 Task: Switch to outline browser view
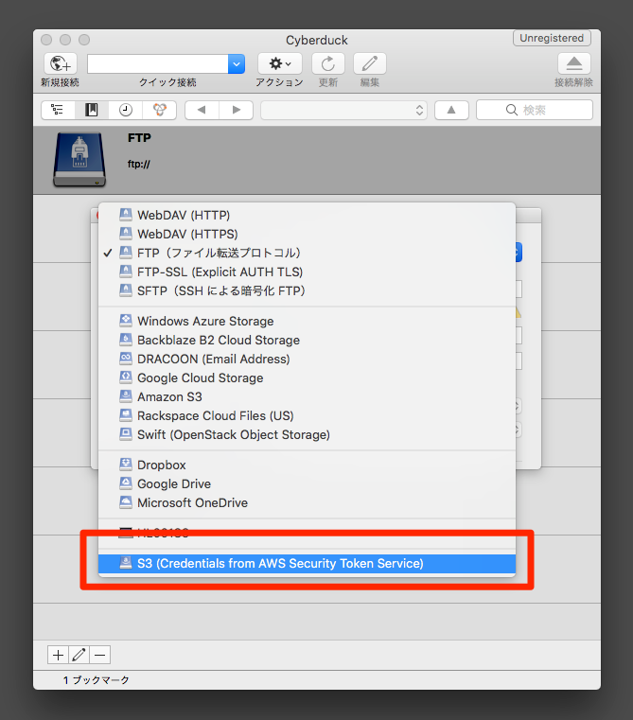tap(58, 110)
